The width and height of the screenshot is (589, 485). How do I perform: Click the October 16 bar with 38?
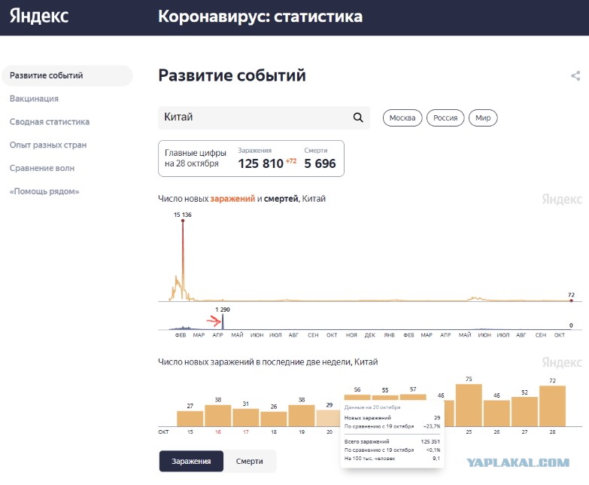218,416
